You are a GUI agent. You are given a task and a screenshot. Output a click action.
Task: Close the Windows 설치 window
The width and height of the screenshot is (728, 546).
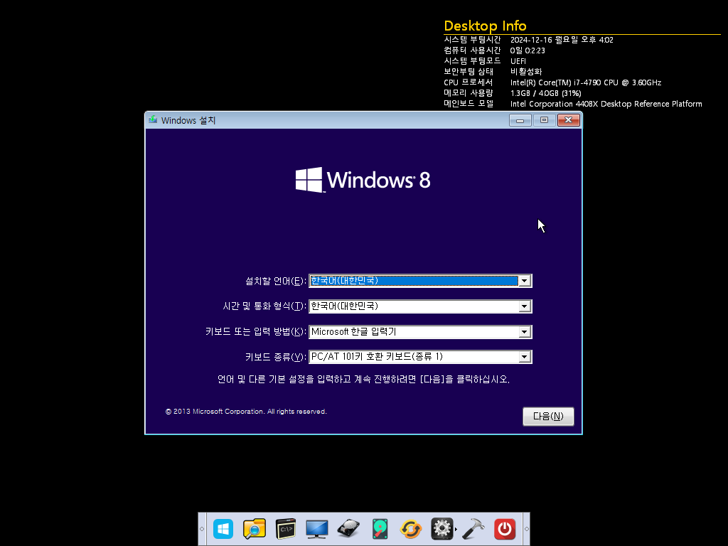coord(568,120)
